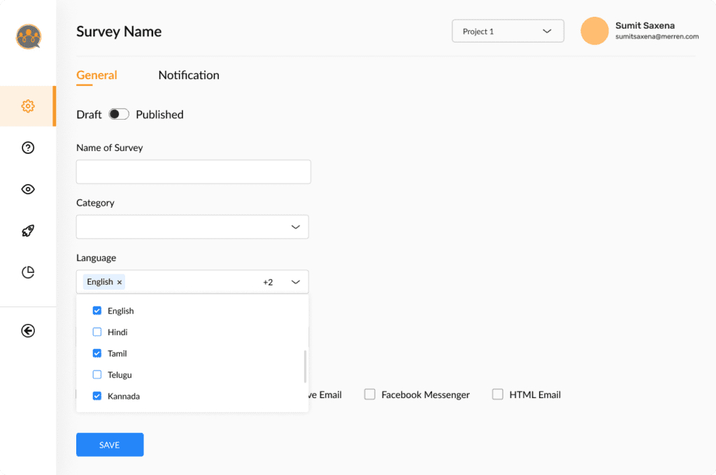This screenshot has height=475, width=716.
Task: Click the Published label
Action: pos(159,114)
